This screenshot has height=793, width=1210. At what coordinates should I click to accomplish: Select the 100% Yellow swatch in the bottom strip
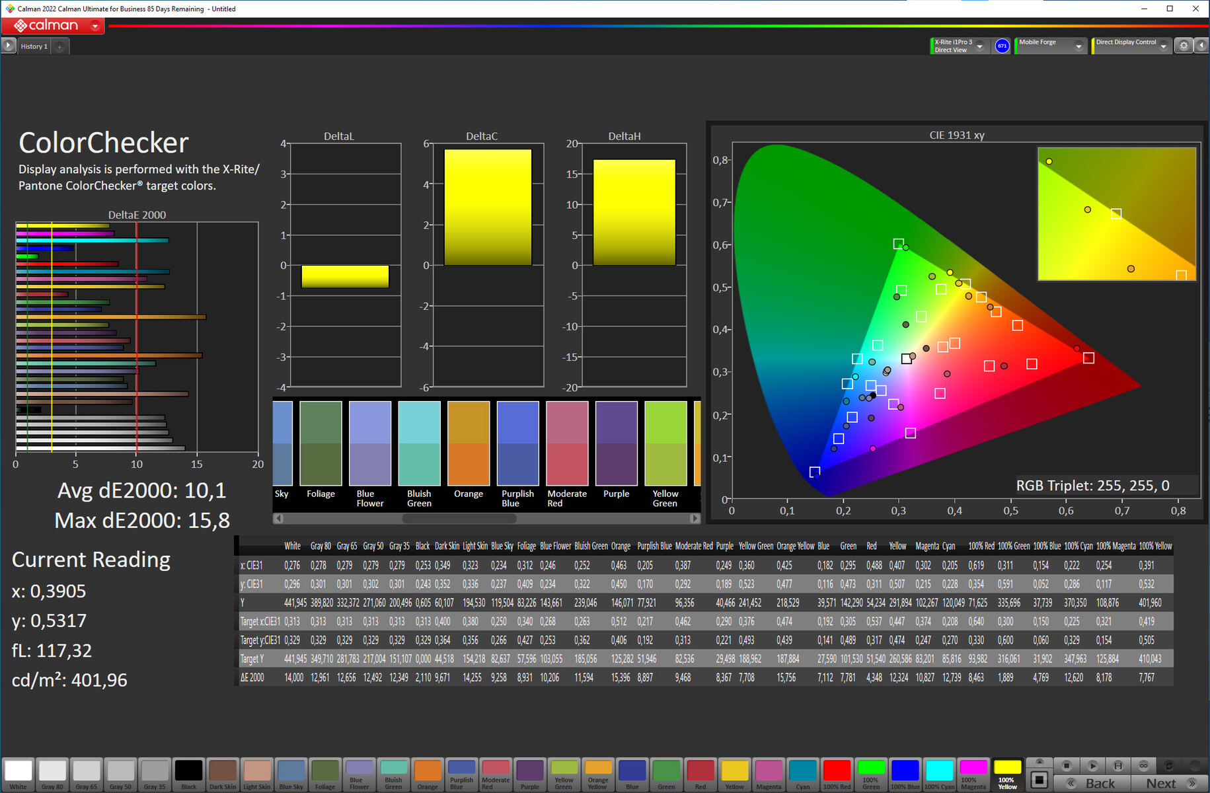(x=1007, y=774)
